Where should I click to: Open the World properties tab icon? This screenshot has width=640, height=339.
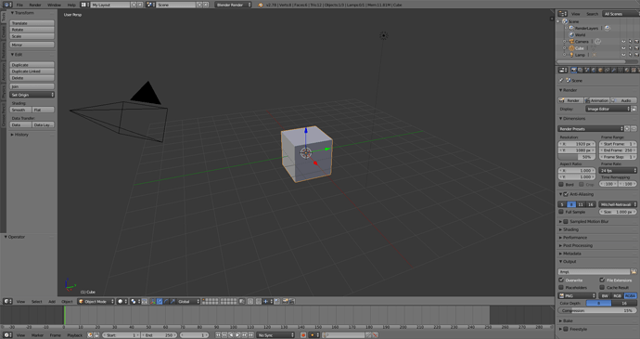(594, 71)
